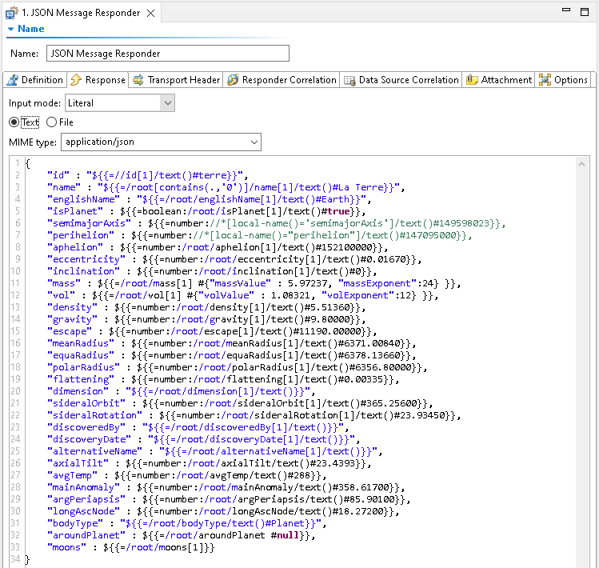The width and height of the screenshot is (599, 568).
Task: Click the "name" line with La Terre
Action: point(226,187)
